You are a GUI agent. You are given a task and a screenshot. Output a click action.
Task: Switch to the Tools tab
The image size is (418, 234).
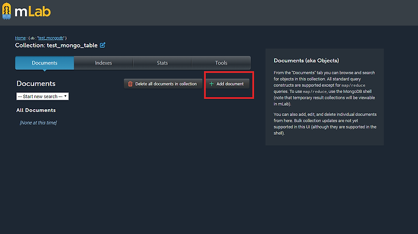[221, 63]
